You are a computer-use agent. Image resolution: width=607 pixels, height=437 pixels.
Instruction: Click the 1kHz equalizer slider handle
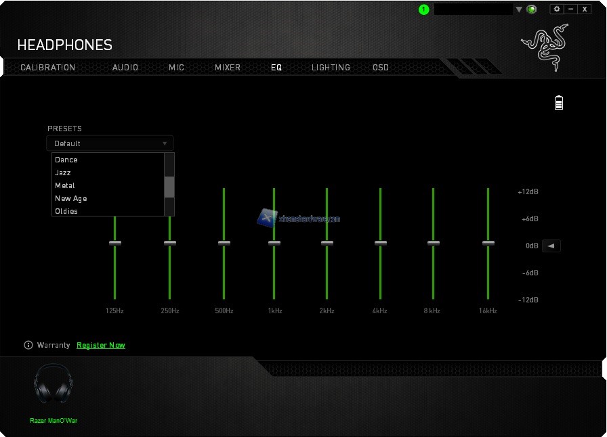[274, 243]
